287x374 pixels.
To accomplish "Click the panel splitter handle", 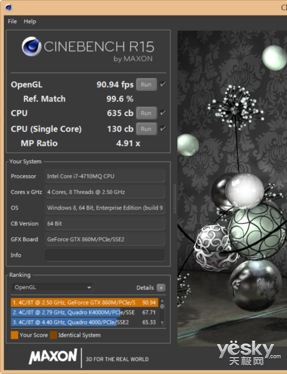I will [174, 199].
